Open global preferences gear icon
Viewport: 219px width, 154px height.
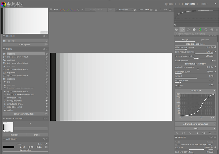170,10
